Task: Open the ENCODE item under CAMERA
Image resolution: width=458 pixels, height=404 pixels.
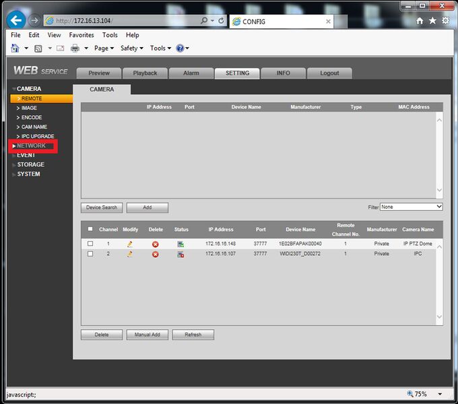Action: [31, 117]
